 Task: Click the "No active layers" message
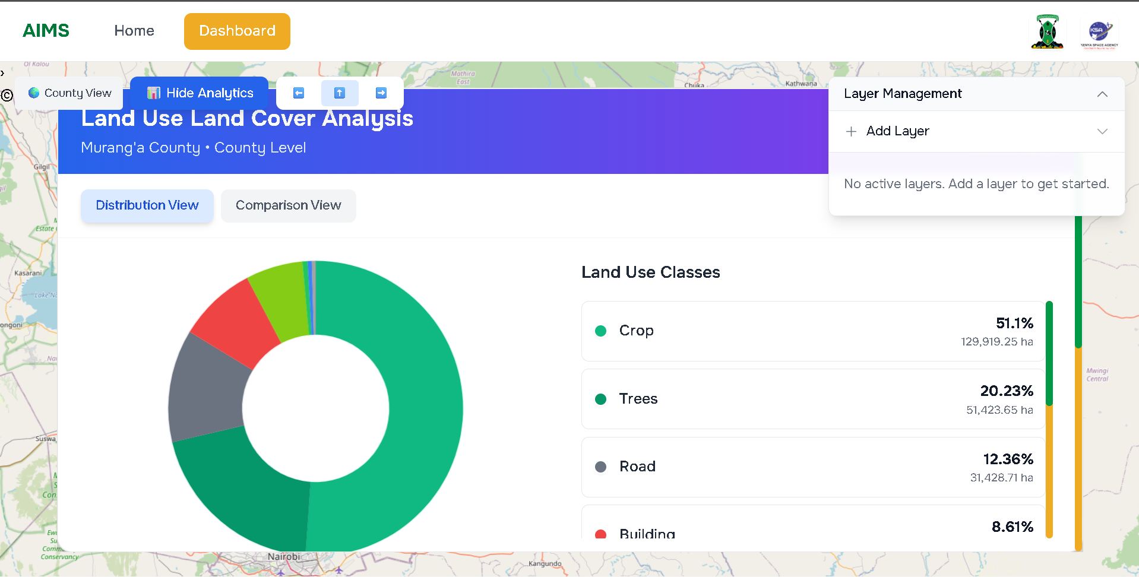pyautogui.click(x=976, y=184)
